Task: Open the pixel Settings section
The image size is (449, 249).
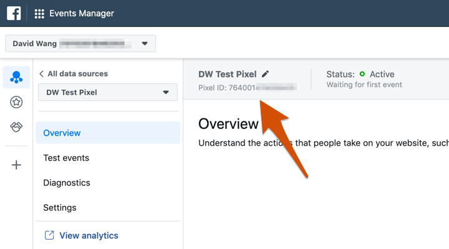Action: 60,207
